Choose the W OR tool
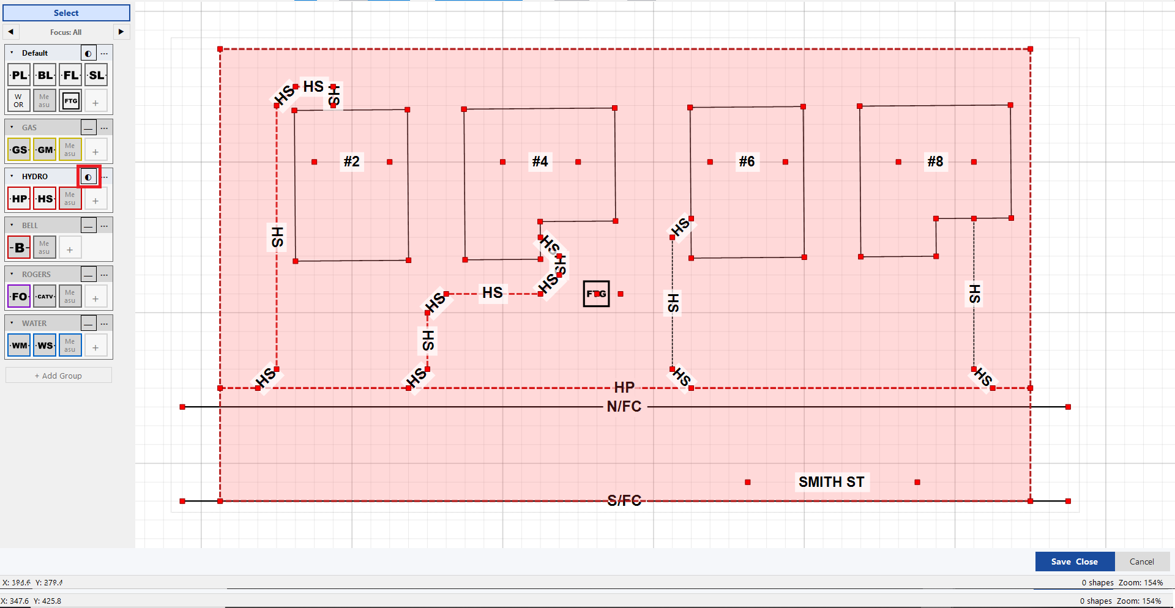Screen dimensions: 1175x608 [x=19, y=100]
